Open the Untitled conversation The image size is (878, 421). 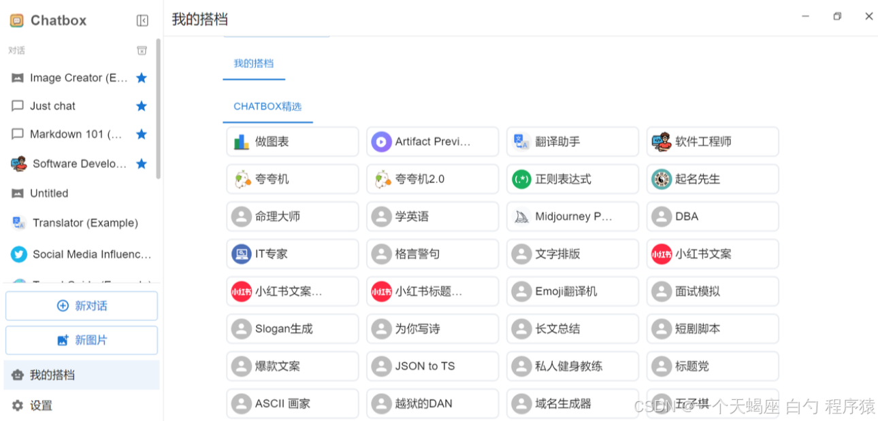pyautogui.click(x=79, y=193)
